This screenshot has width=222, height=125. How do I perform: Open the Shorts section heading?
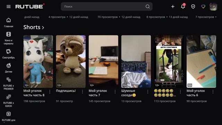[x=32, y=27]
